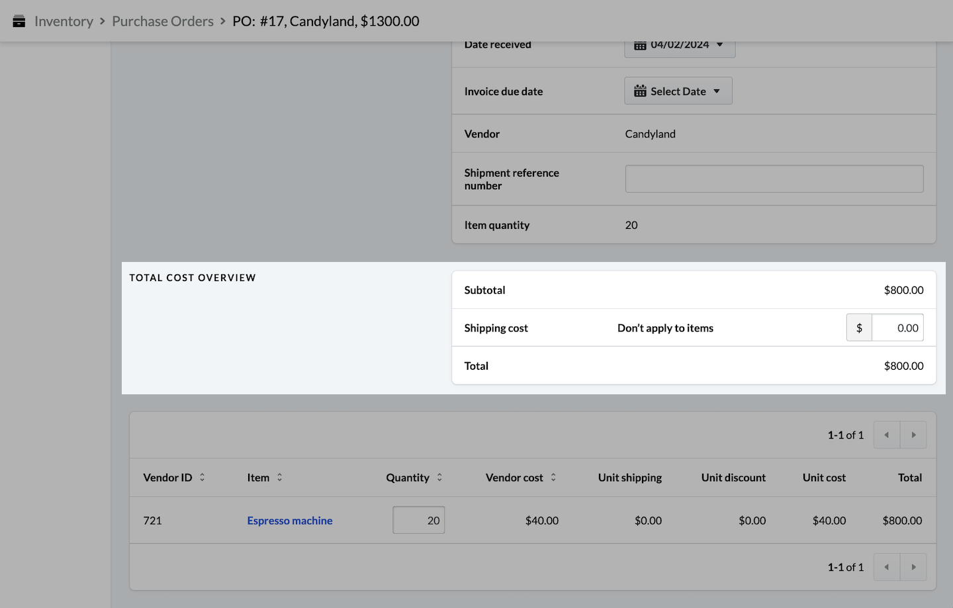
Task: Sort by Quantity column arrows
Action: tap(439, 477)
